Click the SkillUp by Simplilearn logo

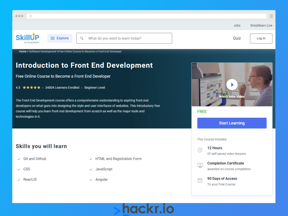[27, 38]
